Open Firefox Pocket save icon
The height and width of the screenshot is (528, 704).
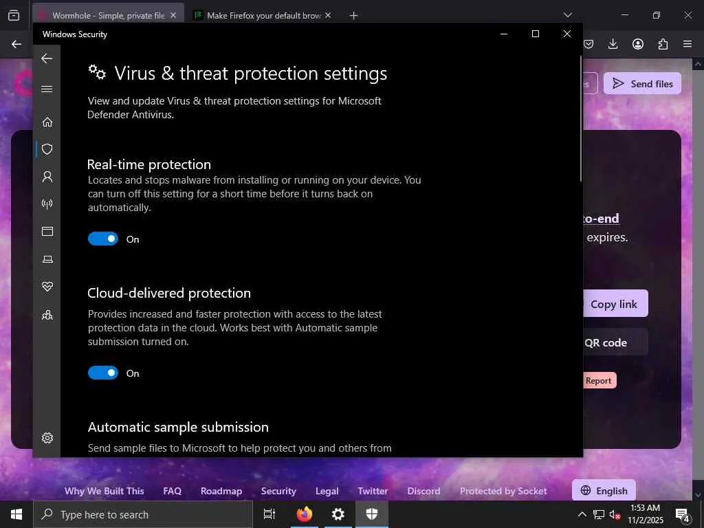coord(588,44)
